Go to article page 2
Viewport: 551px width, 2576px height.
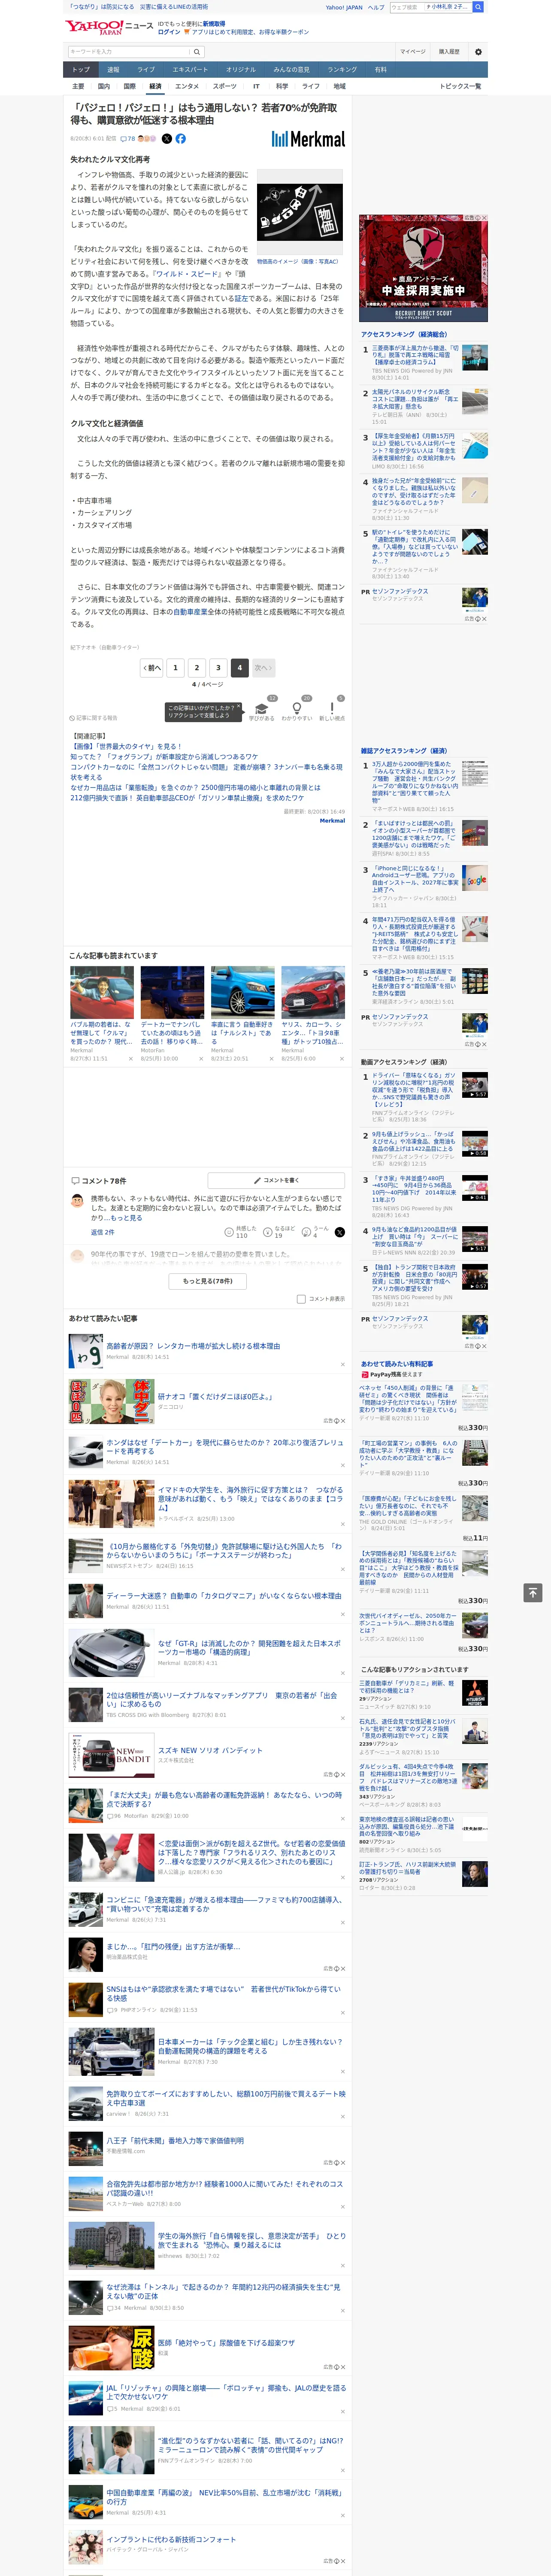[197, 667]
